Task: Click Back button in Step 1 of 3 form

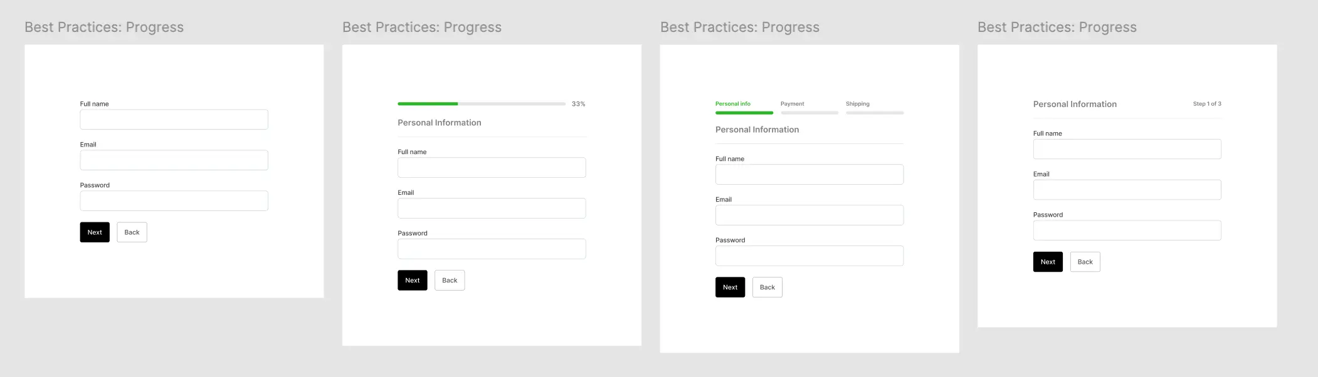Action: pyautogui.click(x=1085, y=262)
